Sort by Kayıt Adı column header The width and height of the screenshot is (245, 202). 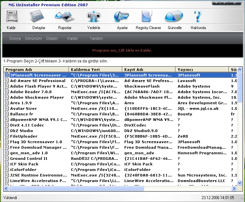pyautogui.click(x=149, y=70)
